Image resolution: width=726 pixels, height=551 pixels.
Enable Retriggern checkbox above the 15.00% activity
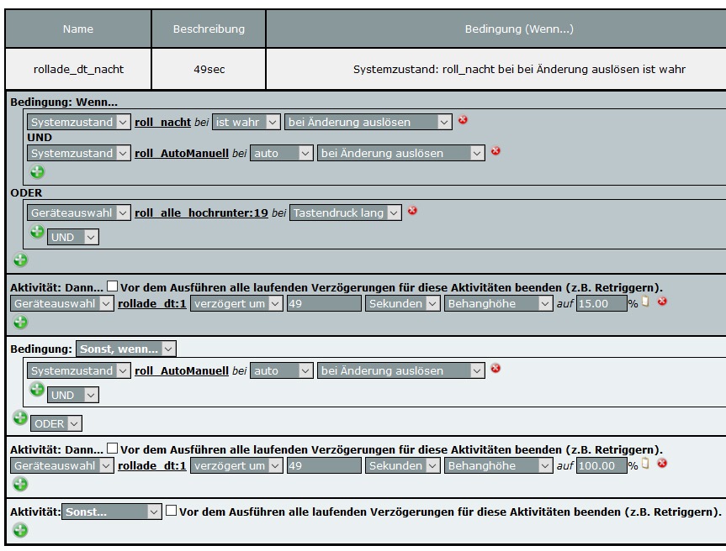(112, 286)
